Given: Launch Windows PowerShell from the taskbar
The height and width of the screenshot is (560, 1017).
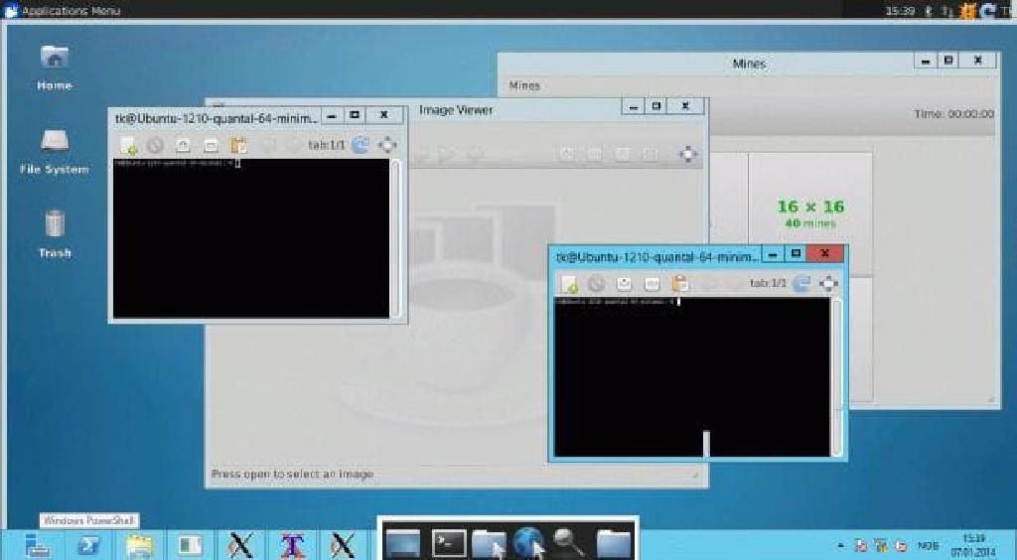Looking at the screenshot, I should (x=88, y=546).
